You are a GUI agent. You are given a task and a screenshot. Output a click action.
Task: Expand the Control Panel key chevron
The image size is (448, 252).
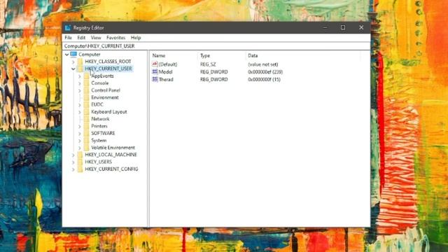point(80,90)
